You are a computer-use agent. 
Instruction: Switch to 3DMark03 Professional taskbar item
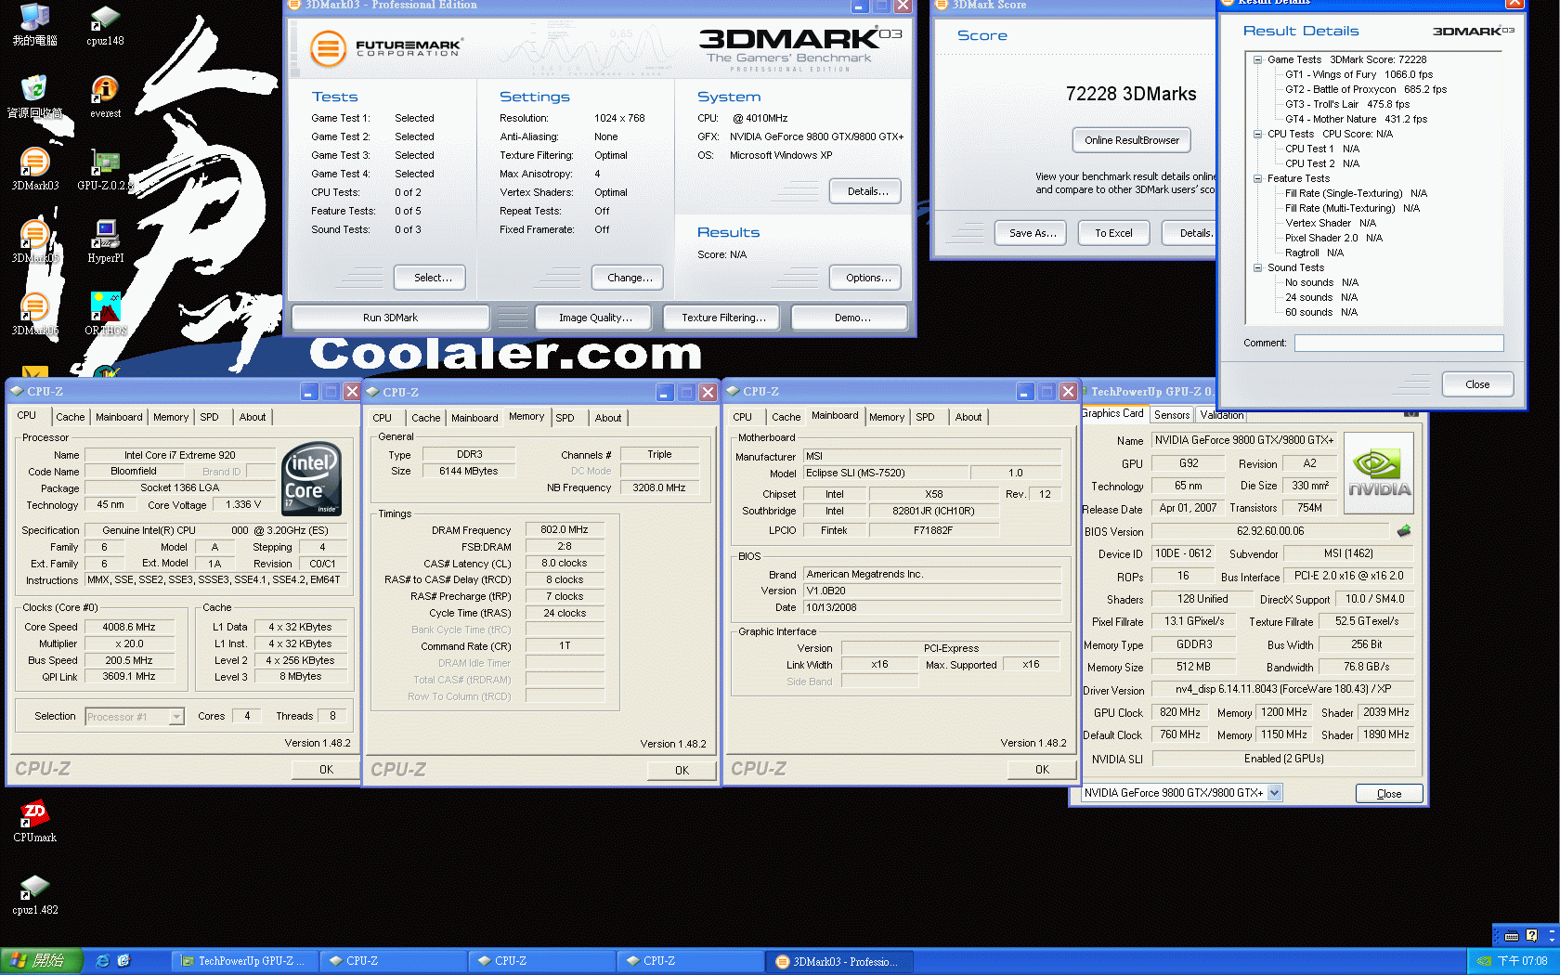click(x=840, y=961)
